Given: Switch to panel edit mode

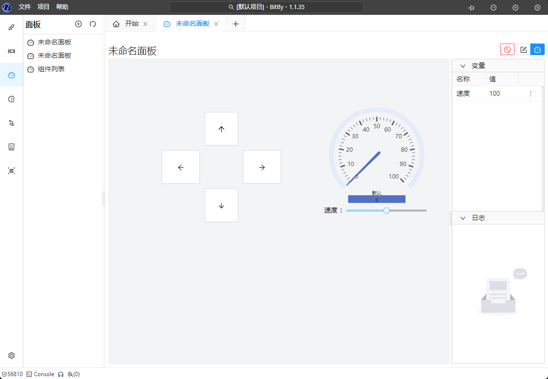Looking at the screenshot, I should pos(523,49).
